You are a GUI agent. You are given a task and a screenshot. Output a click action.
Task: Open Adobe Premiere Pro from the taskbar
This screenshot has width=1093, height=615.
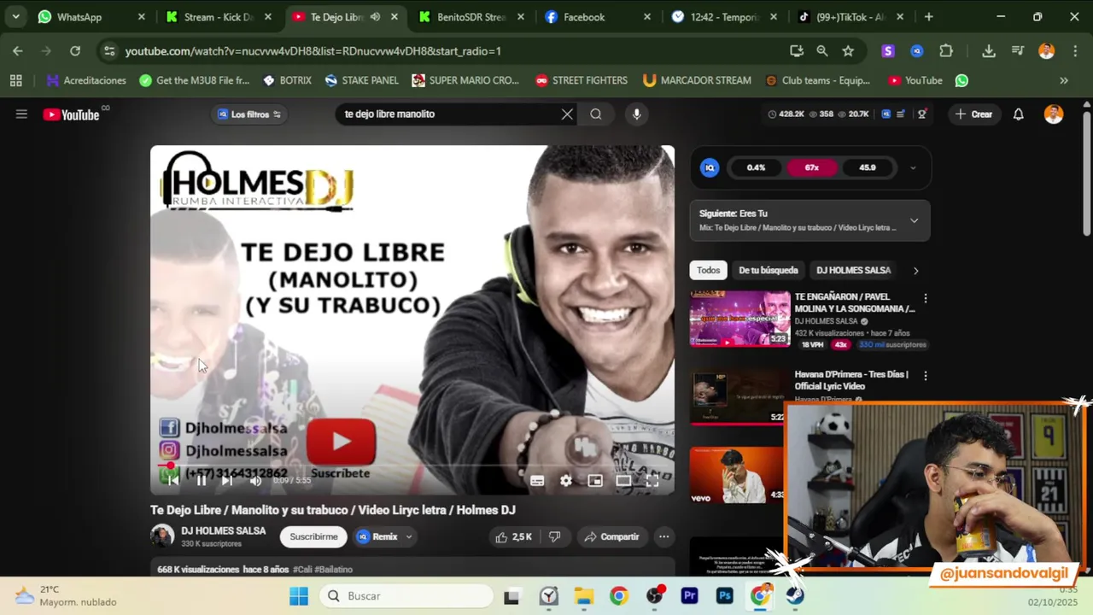click(x=689, y=596)
